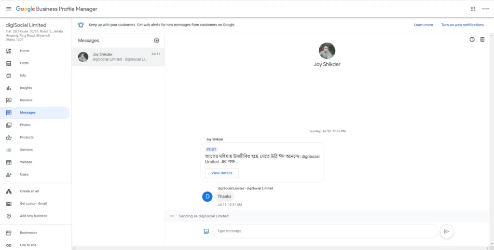
Task: Click Get custom Gmail link
Action: (x=33, y=204)
